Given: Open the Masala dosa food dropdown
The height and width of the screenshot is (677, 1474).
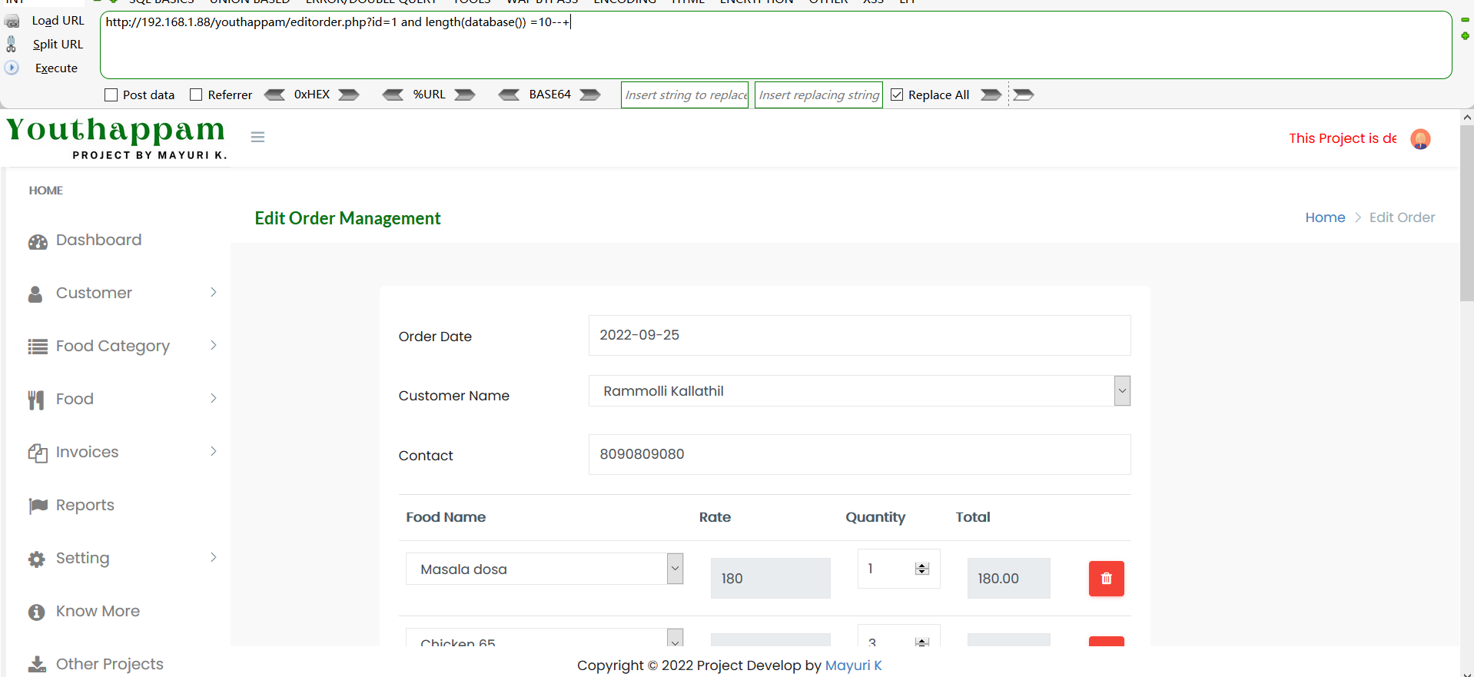Looking at the screenshot, I should pos(544,569).
